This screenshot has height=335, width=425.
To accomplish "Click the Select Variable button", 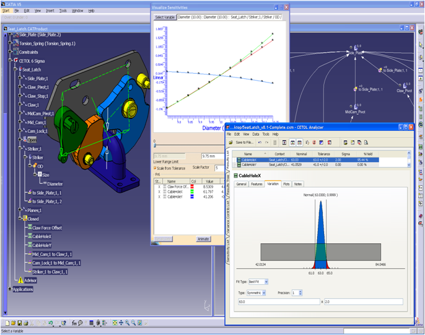I will [x=165, y=17].
